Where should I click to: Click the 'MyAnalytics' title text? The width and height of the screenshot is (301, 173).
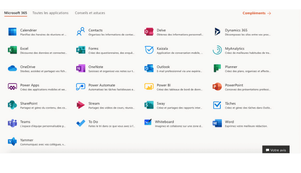coord(235,49)
